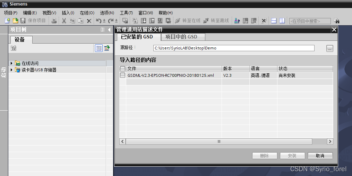This screenshot has width=352, height=176.
Task: Close the 管理通用站描述文件 dialog
Action: tap(334, 29)
